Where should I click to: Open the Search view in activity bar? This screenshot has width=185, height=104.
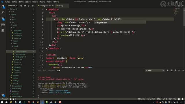pyautogui.click(x=3, y=12)
